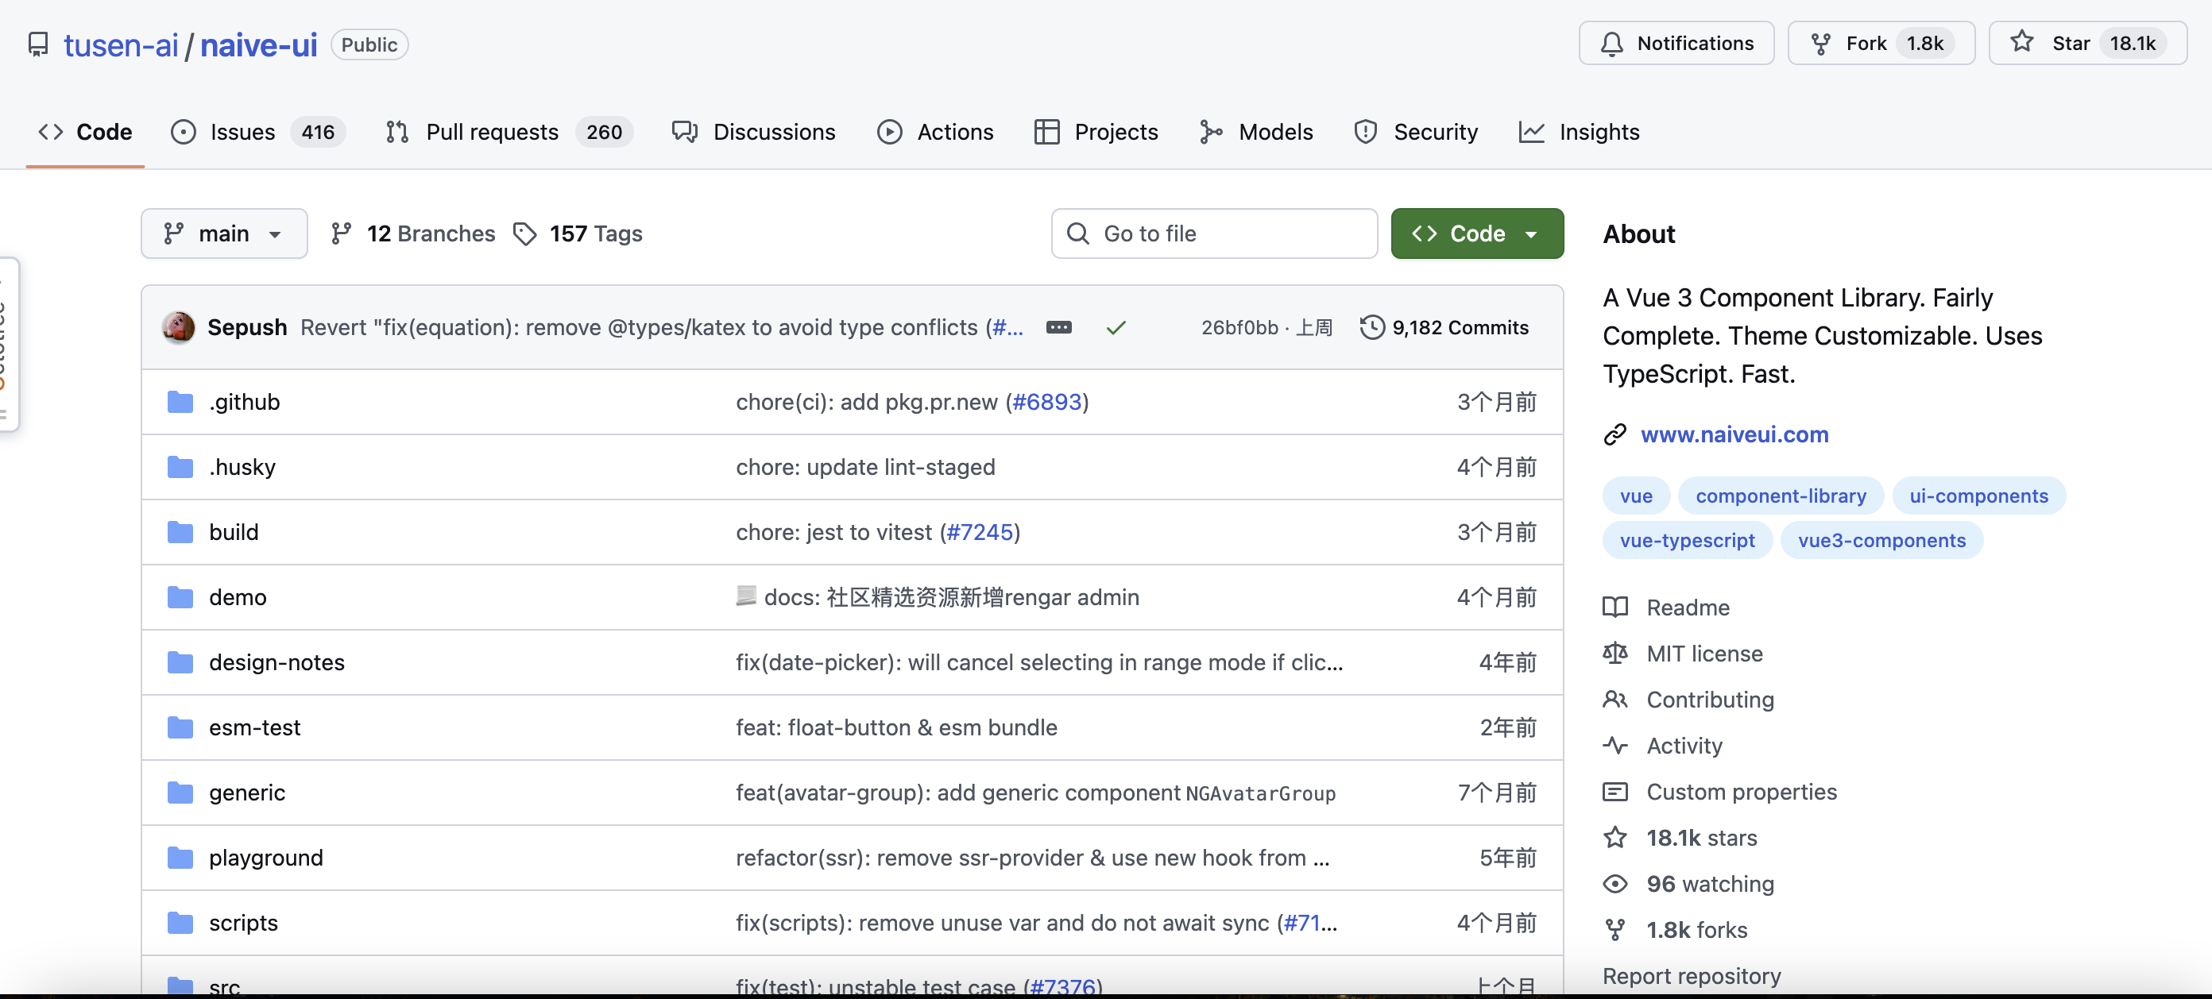Click the MIT license scales icon
Viewport: 2212px width, 999px height.
tap(1616, 653)
